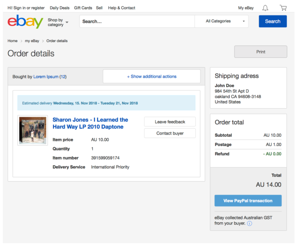Expand Show additional actions
The image size is (300, 246).
tap(151, 76)
